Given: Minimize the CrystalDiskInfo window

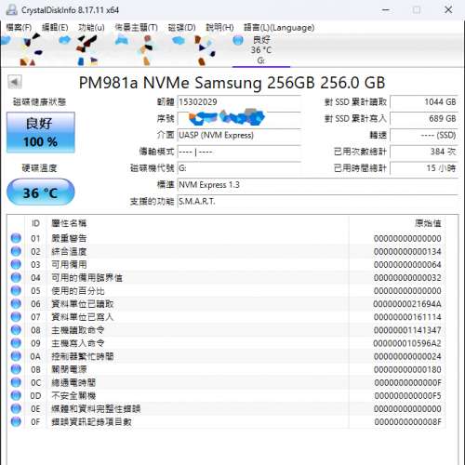Looking at the screenshot, I should click(x=386, y=10).
